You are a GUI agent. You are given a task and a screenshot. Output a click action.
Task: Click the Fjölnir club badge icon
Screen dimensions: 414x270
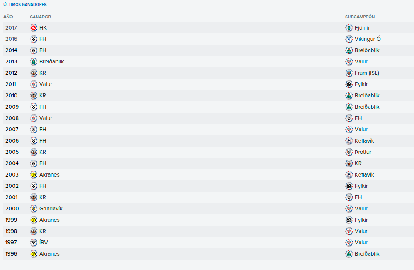(x=349, y=28)
